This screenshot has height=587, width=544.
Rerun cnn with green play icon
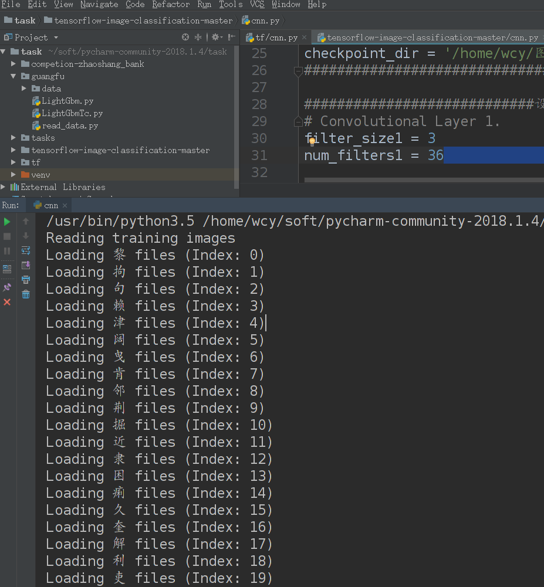7,222
